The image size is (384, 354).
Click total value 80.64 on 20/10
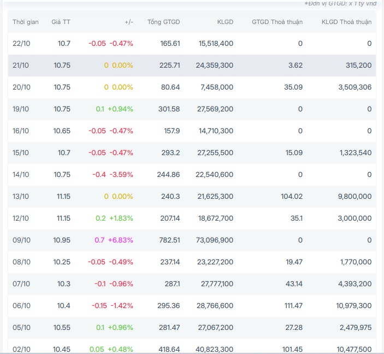tap(170, 87)
